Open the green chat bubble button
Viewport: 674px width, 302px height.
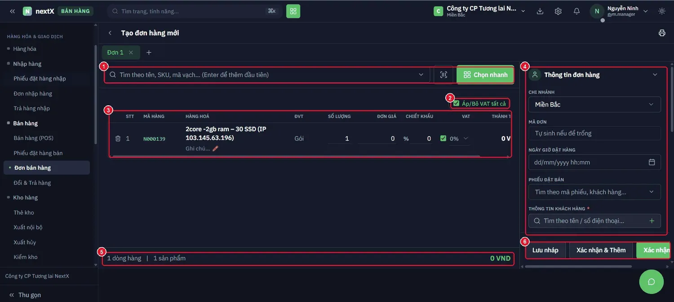point(652,282)
